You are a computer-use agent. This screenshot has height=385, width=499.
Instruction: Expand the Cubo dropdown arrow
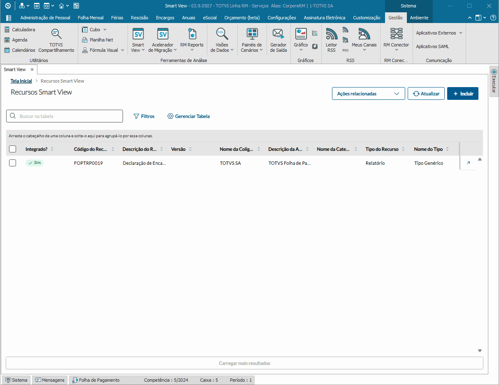[105, 30]
